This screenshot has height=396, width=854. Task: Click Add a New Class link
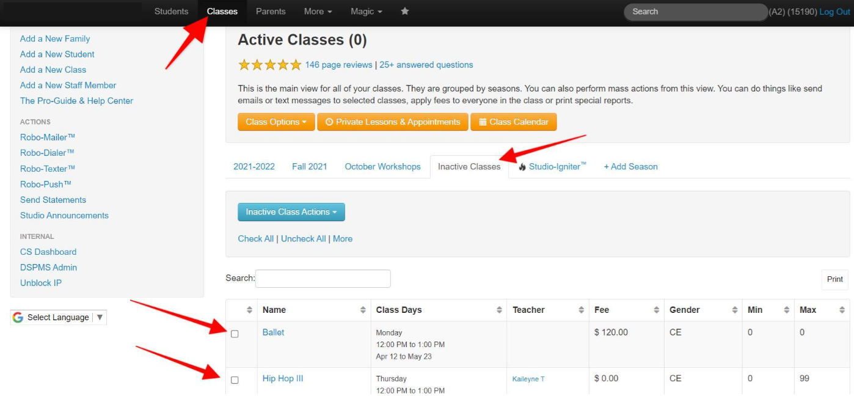[53, 70]
